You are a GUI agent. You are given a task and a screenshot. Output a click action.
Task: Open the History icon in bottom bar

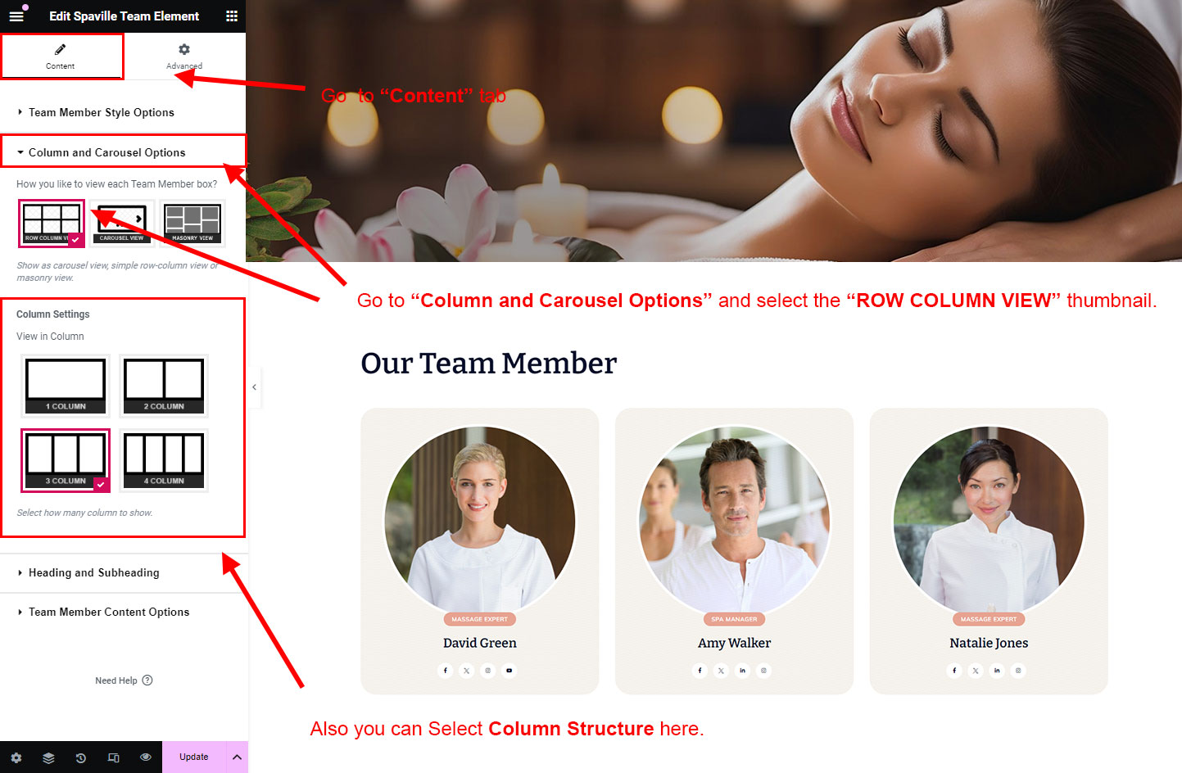point(81,757)
